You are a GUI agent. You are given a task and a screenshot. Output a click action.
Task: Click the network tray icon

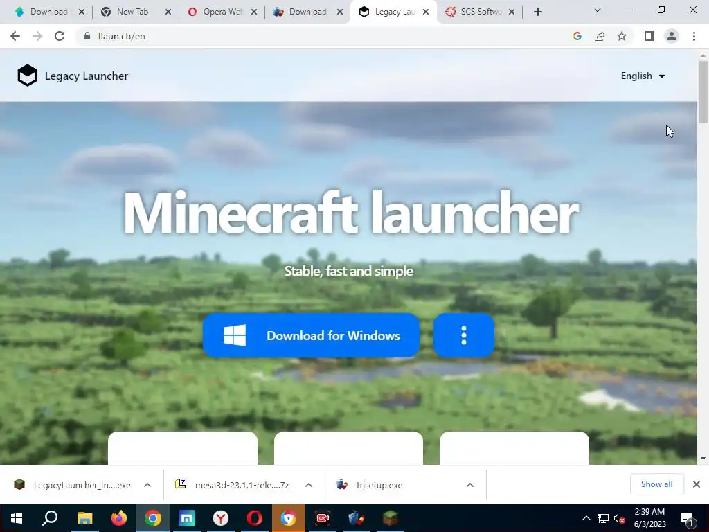click(603, 518)
